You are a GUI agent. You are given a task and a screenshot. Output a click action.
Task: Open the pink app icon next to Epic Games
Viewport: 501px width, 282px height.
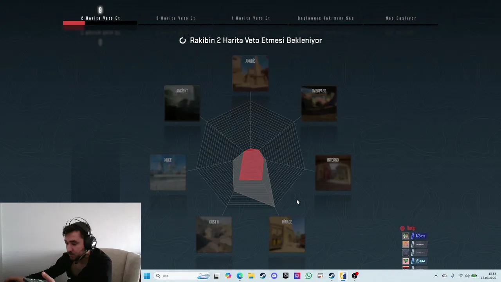click(x=297, y=276)
